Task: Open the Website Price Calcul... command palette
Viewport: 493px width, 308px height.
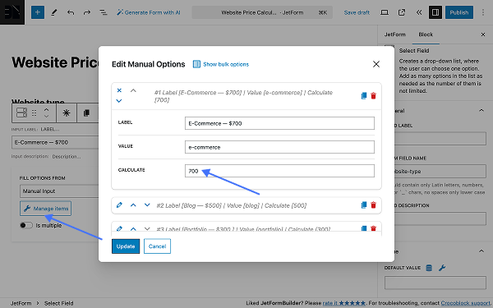Action: coord(262,12)
